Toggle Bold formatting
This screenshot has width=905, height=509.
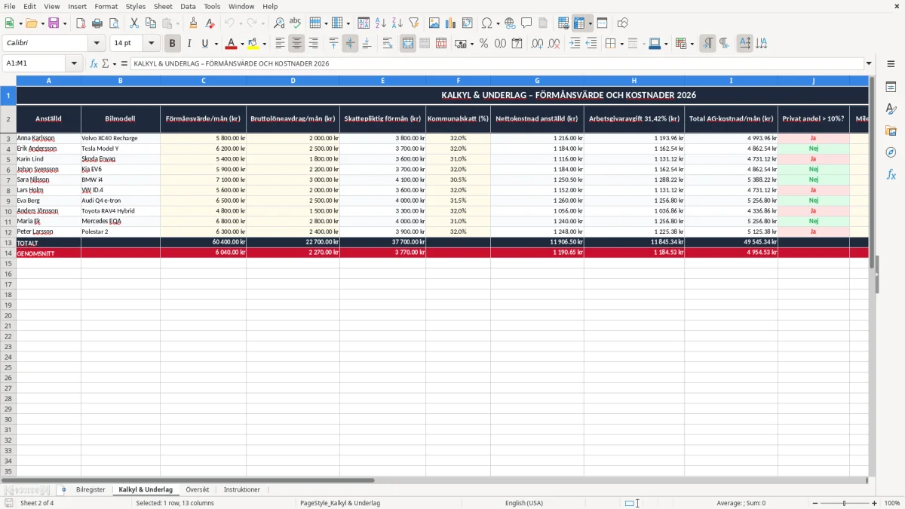[x=173, y=44]
